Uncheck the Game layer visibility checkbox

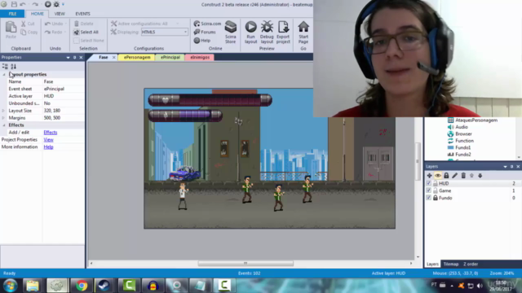point(428,190)
